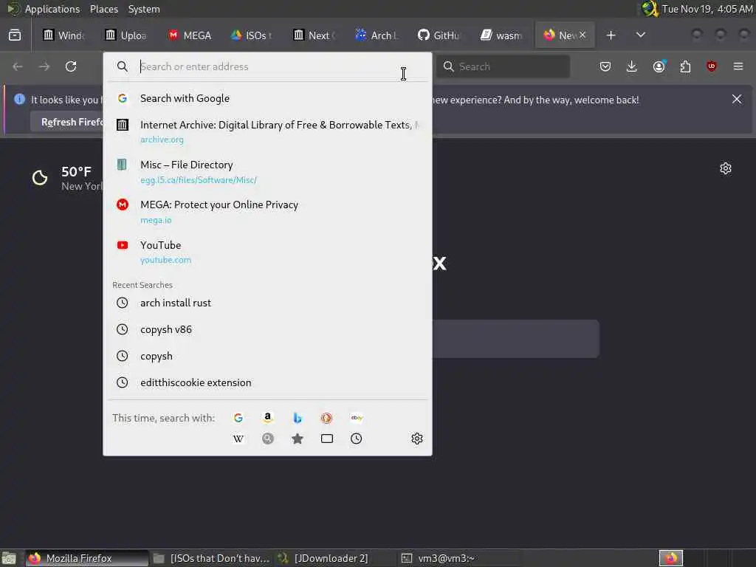Switch to the Next archive tab
This screenshot has width=756, height=567.
pos(315,35)
